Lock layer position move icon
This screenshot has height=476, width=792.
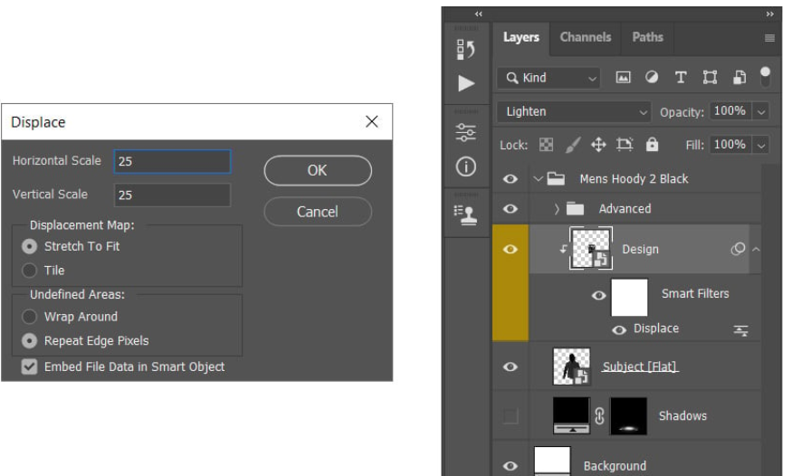coord(598,145)
